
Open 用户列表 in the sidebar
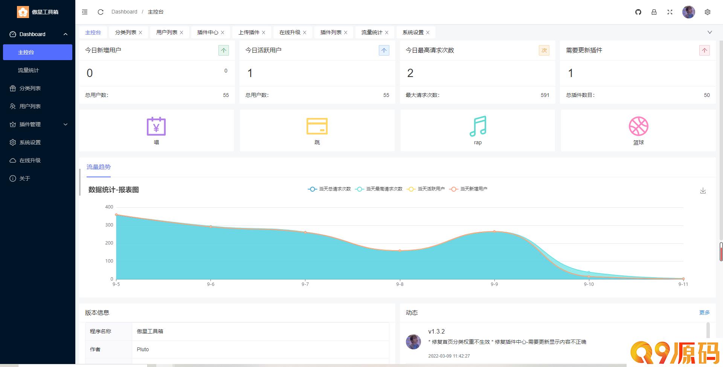38,106
